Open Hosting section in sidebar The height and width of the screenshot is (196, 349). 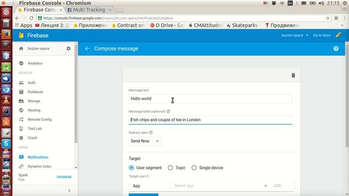coord(34,110)
